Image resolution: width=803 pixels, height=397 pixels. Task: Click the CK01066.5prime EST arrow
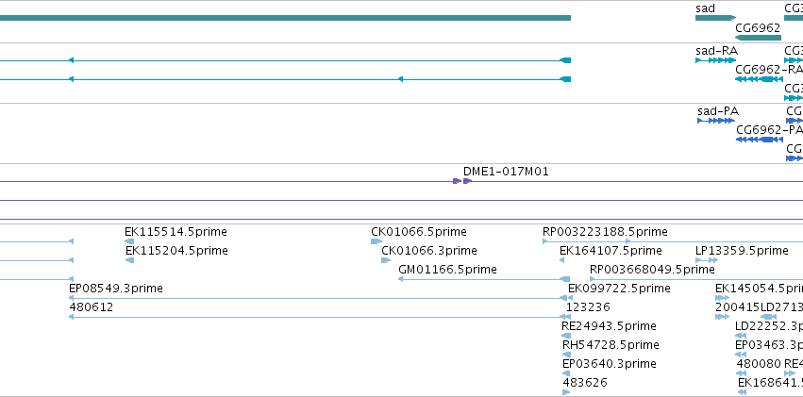(x=376, y=241)
